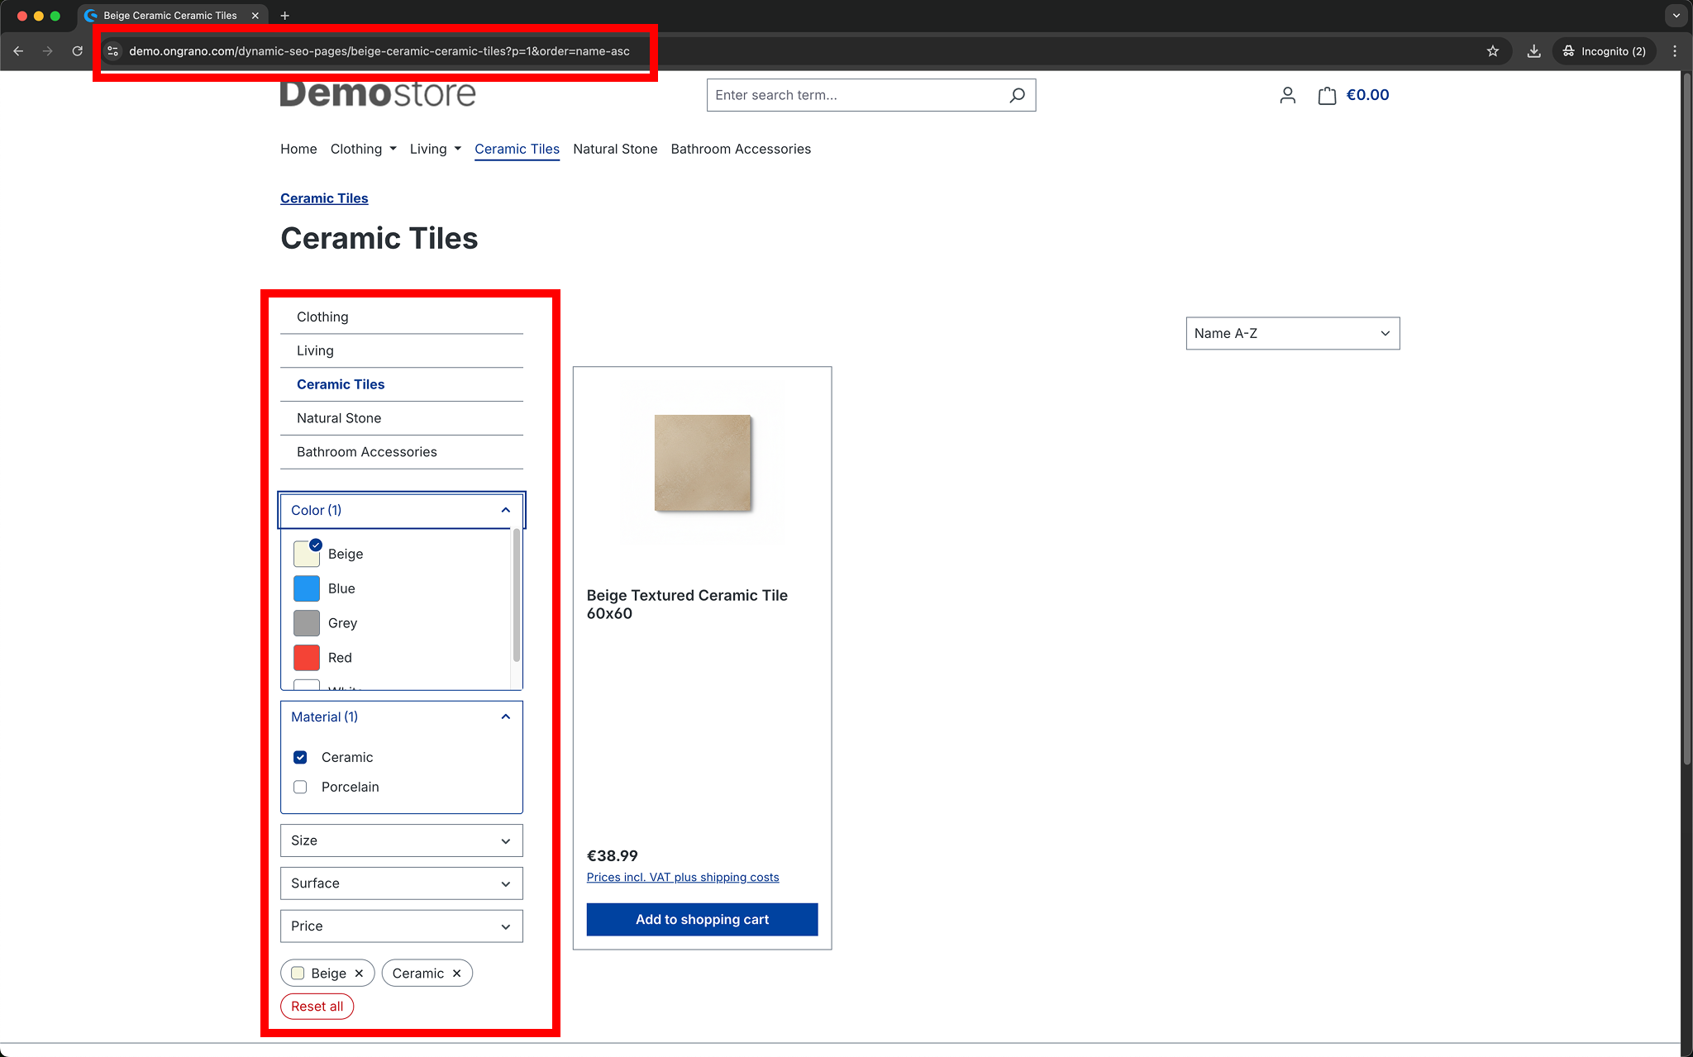Click the search magnifier icon
The image size is (1693, 1057).
point(1017,95)
